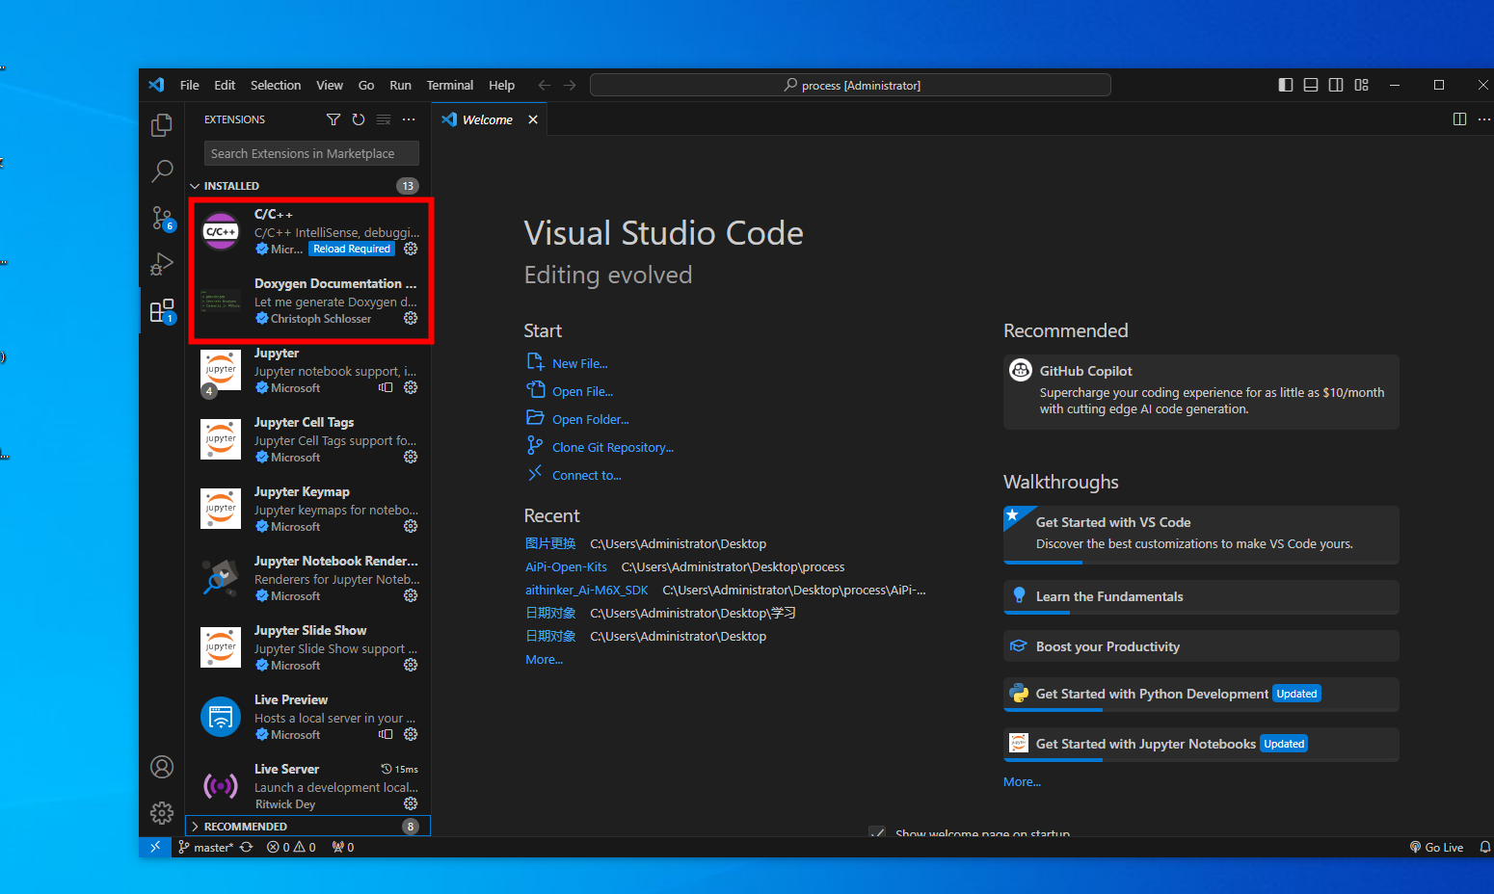Expand the RECOMMENDED extensions section
Viewport: 1494px width, 894px height.
tap(307, 827)
